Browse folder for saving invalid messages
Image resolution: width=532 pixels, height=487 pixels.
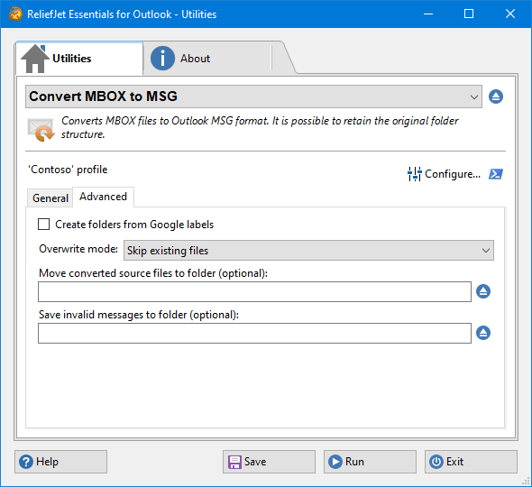[x=483, y=333]
